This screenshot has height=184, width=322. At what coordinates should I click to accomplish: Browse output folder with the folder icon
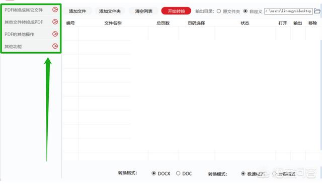317,11
